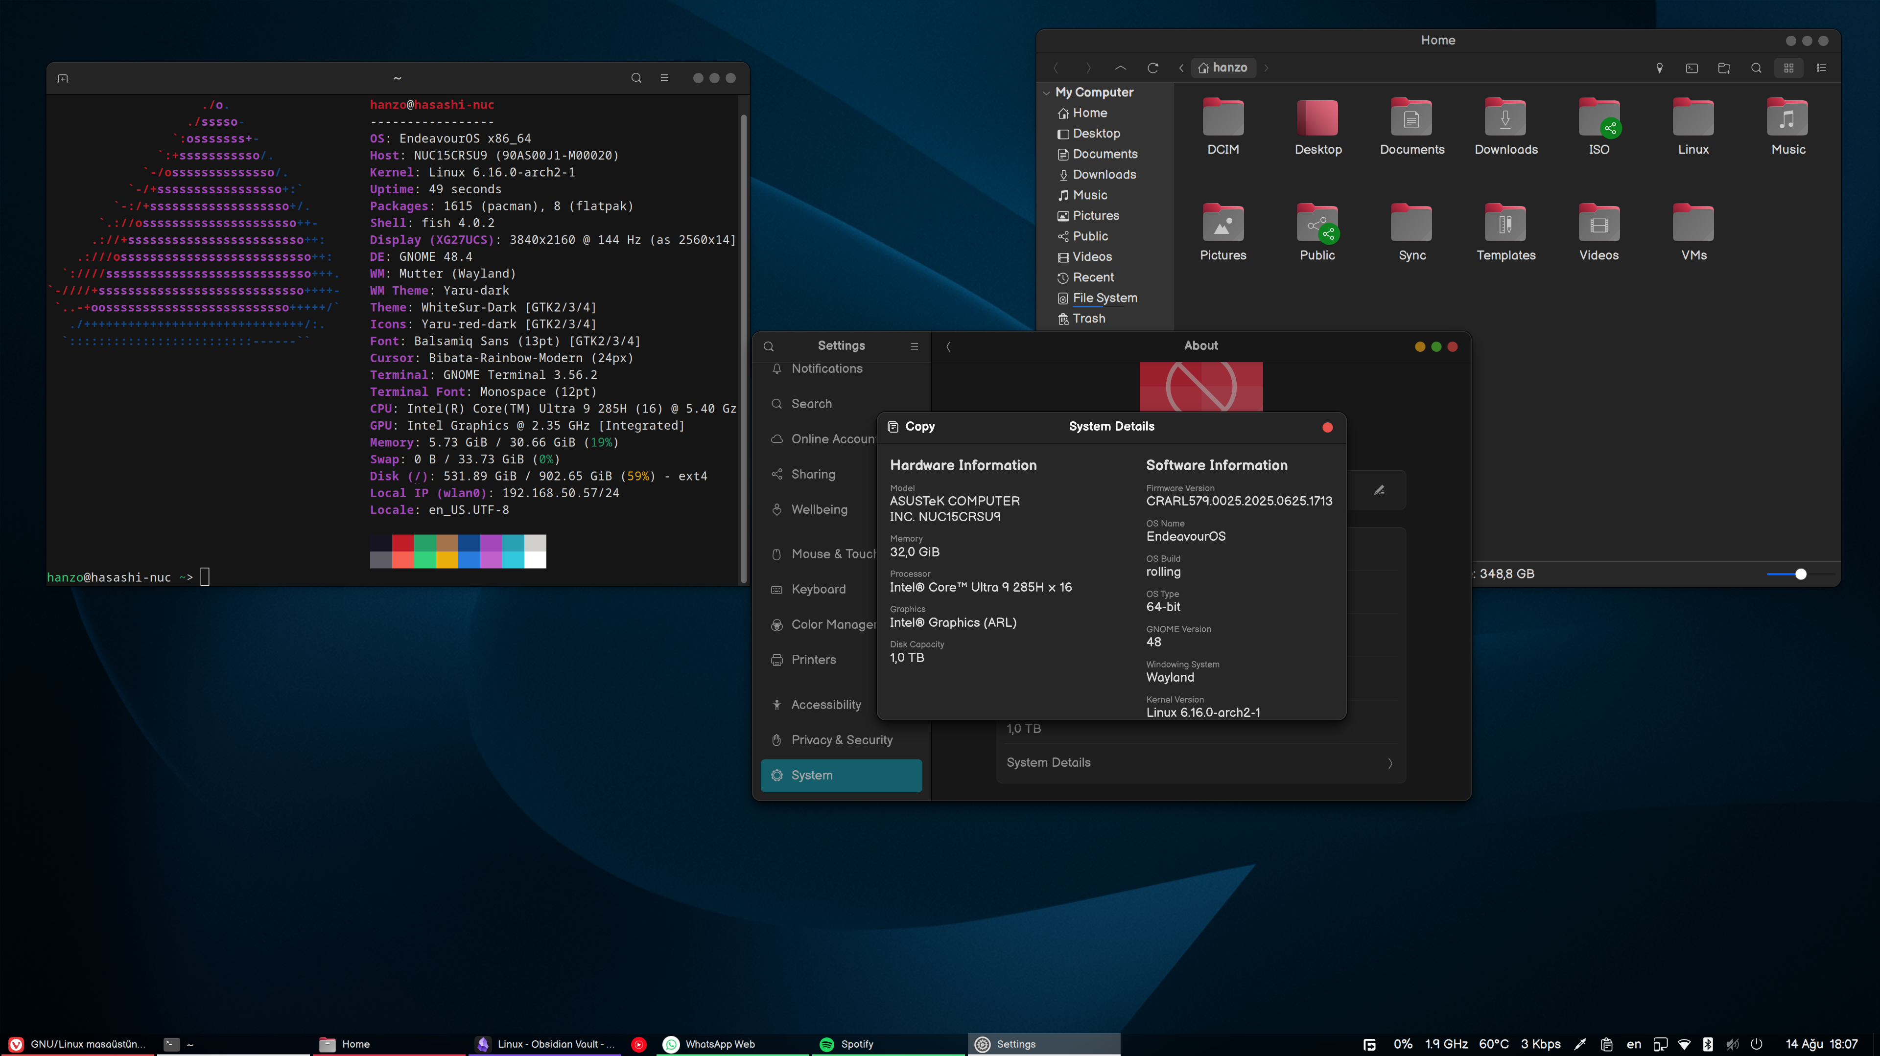This screenshot has height=1056, width=1880.
Task: Click the hanzo path bar button
Action: pos(1223,68)
